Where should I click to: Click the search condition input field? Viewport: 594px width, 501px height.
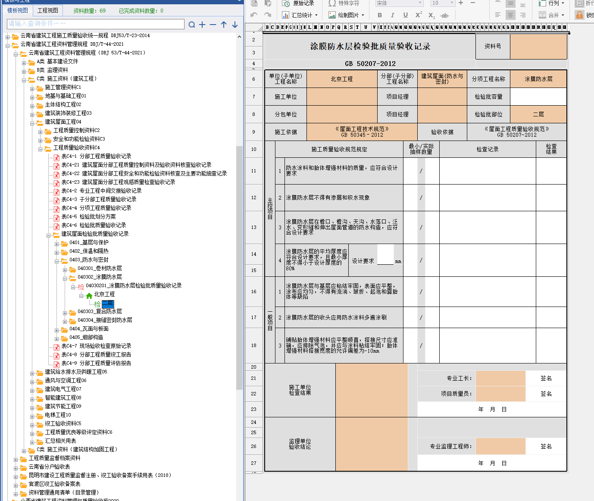[x=96, y=24]
